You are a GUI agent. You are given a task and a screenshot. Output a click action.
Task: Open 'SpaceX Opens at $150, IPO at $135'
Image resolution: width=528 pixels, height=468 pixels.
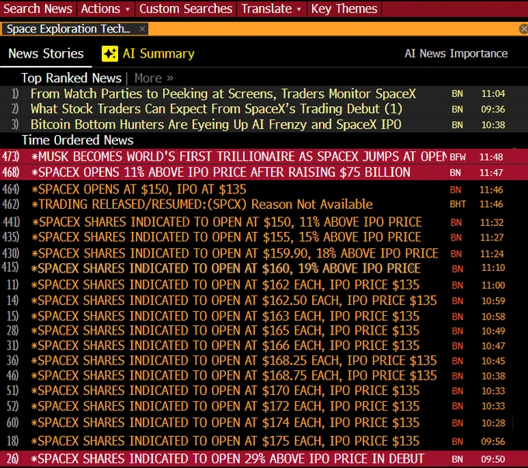pos(139,189)
